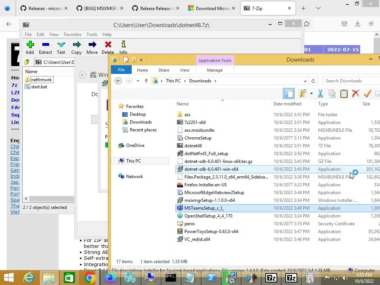Select Desktop in Favorites sidebar
Screen dimensions: 380x285
tap(138, 114)
